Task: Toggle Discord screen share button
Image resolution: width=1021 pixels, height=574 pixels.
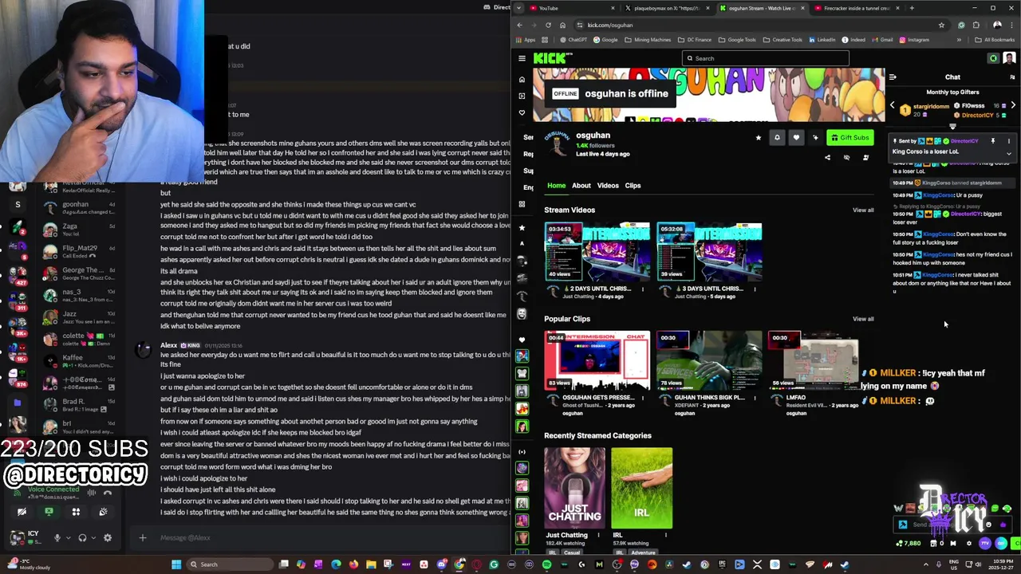Action: point(49,512)
